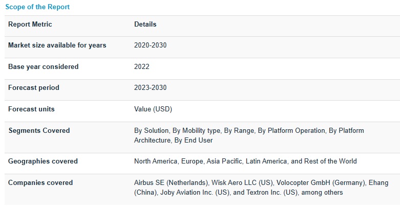This screenshot has width=400, height=210.
Task: Click the 'Details' column header
Action: click(x=145, y=25)
